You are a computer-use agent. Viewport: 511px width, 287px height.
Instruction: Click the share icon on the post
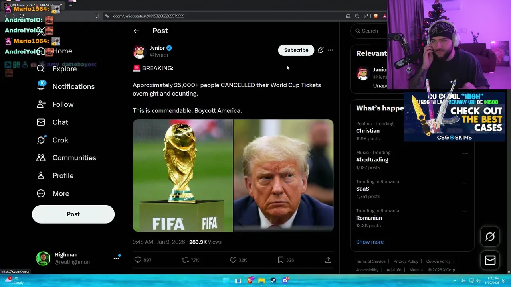pyautogui.click(x=328, y=260)
